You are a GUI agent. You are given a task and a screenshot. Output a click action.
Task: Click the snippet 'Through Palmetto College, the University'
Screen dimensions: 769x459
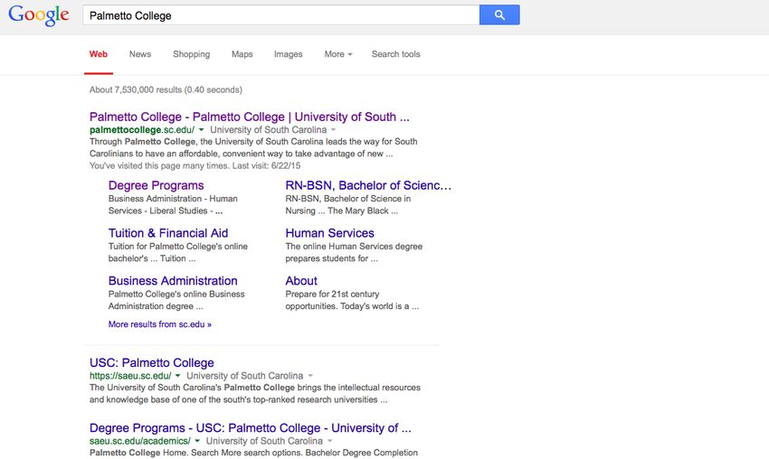click(253, 147)
